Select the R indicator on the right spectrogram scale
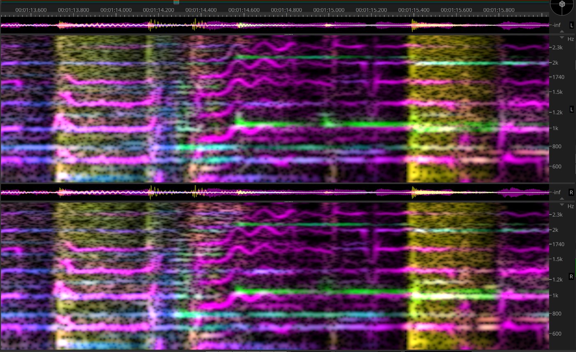 click(x=571, y=276)
